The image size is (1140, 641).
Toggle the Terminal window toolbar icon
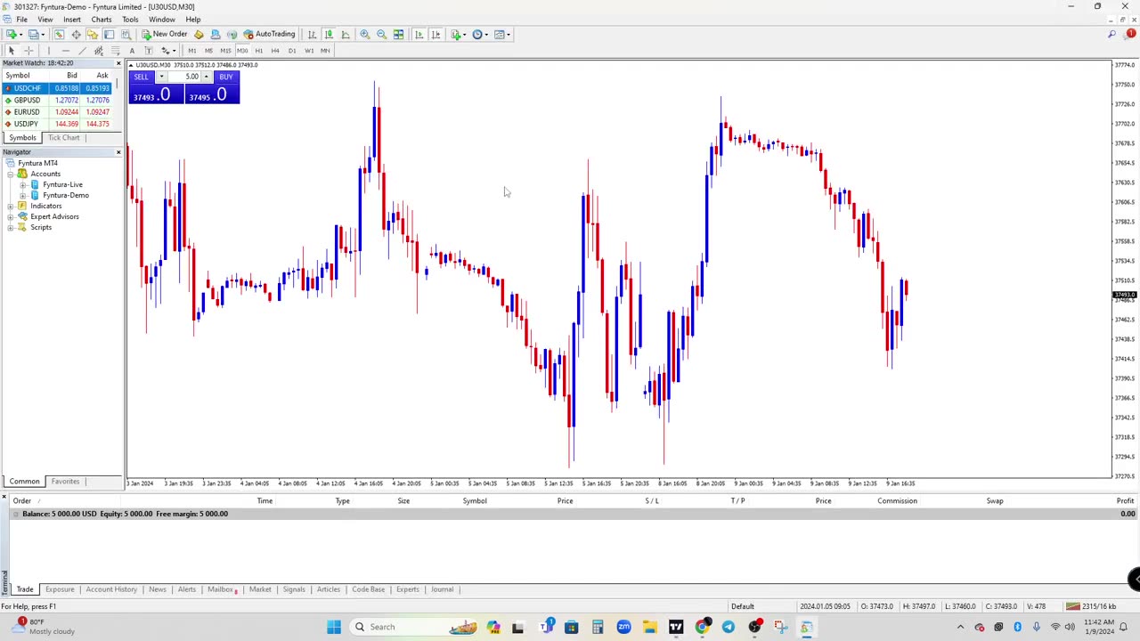coord(109,34)
